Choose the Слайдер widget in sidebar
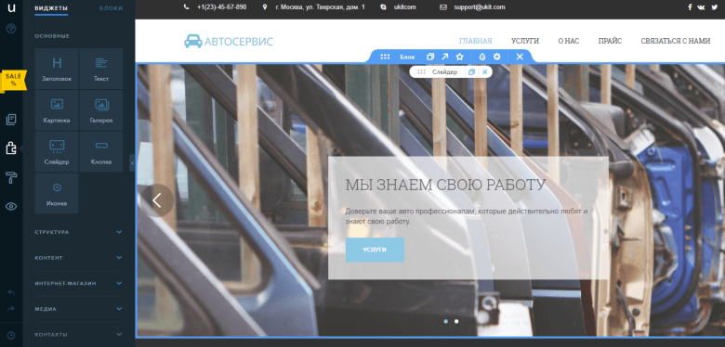725x347 pixels. click(57, 152)
